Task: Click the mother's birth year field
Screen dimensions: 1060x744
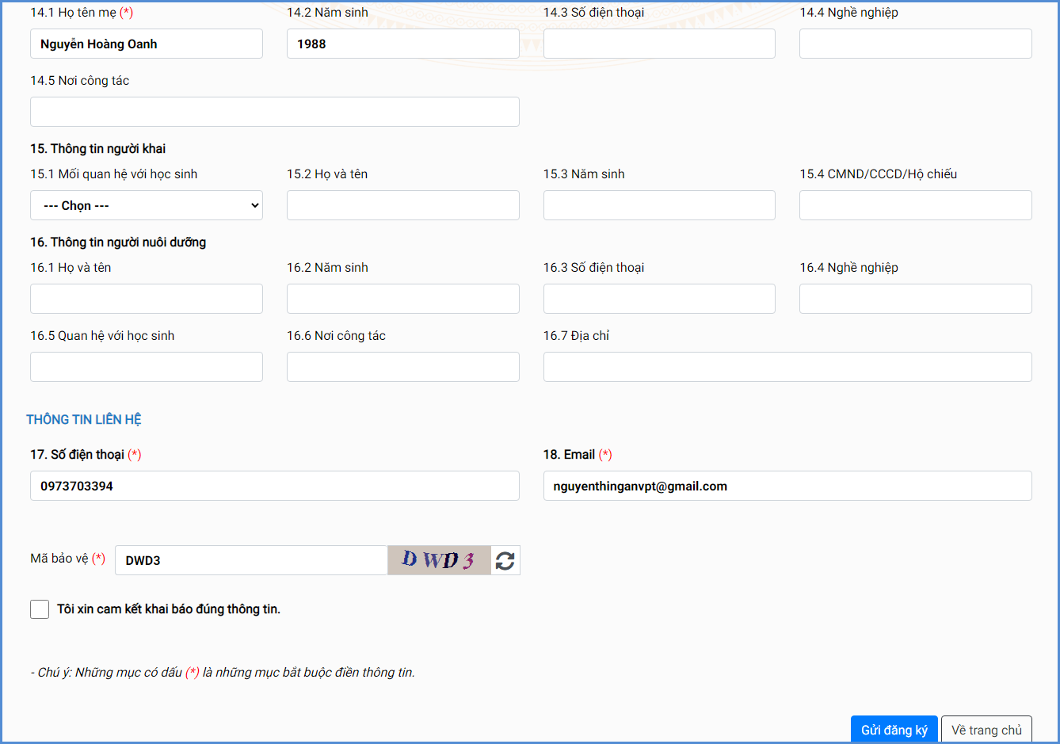Action: point(402,44)
